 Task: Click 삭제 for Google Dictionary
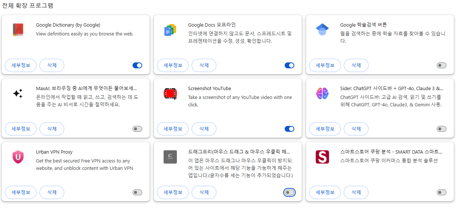tap(52, 65)
